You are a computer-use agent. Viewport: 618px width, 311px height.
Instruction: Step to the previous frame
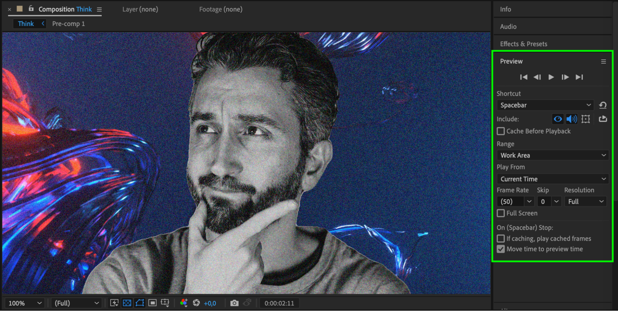point(537,77)
